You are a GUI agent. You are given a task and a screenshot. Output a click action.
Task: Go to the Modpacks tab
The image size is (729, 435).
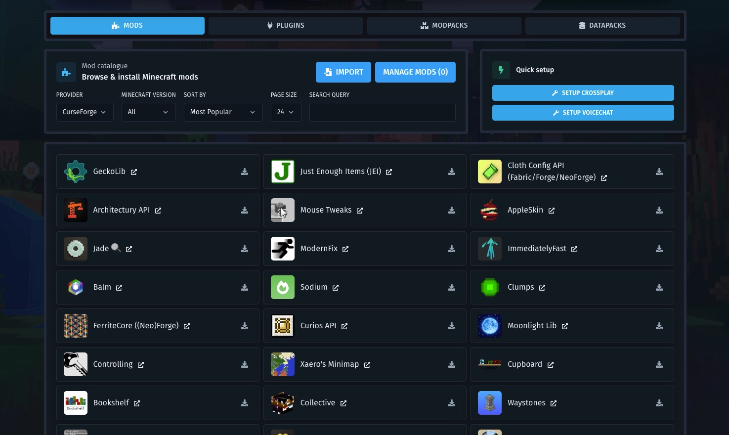tap(444, 26)
